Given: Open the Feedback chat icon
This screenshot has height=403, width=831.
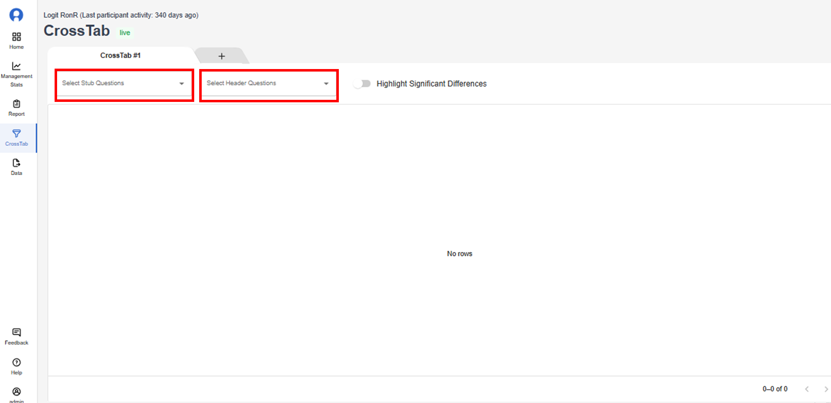Looking at the screenshot, I should (x=16, y=332).
